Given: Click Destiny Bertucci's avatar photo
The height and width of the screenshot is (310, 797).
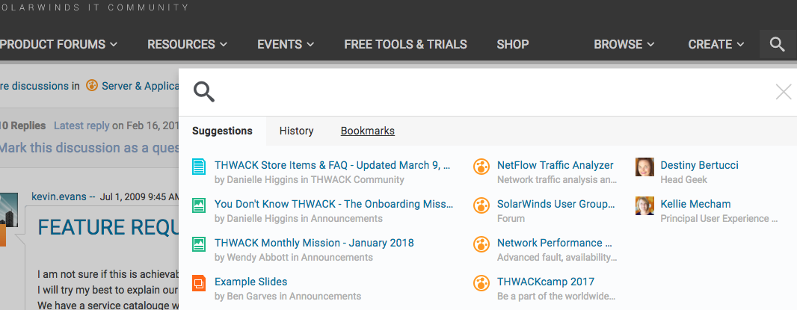Looking at the screenshot, I should 644,167.
